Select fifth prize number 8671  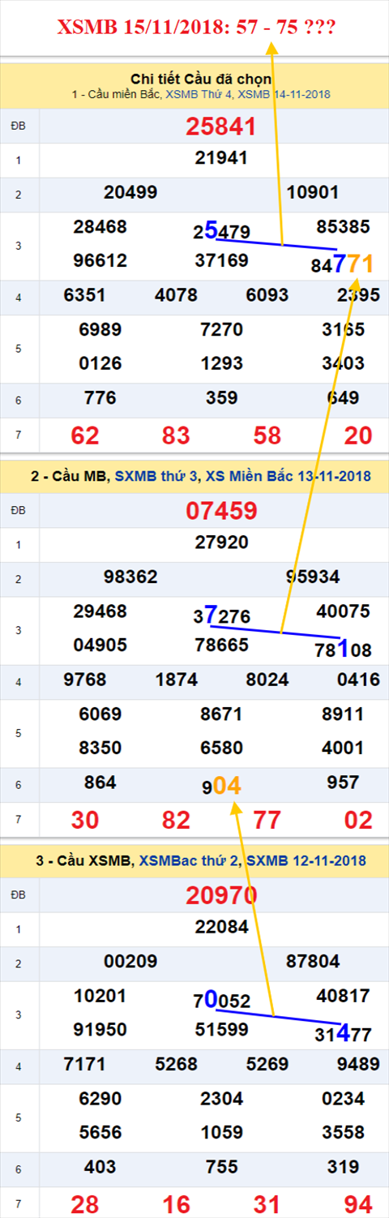221,714
